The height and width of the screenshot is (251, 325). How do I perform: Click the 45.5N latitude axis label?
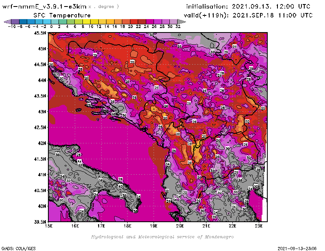[x=40, y=33]
